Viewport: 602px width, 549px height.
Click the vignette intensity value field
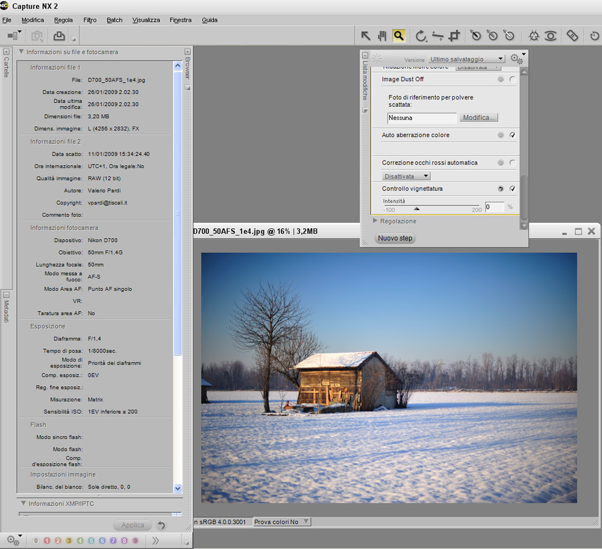click(494, 206)
